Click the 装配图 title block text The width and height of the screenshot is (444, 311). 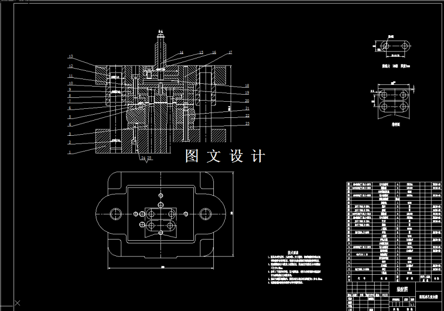tap(402, 289)
